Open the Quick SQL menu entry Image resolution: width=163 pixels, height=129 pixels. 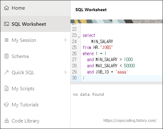(x=35, y=72)
